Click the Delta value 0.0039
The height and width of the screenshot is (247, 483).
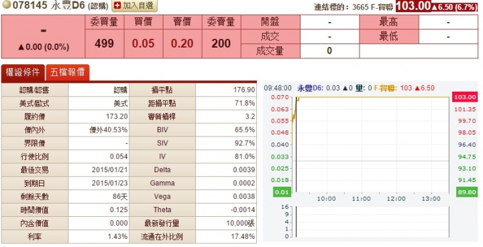(x=244, y=169)
